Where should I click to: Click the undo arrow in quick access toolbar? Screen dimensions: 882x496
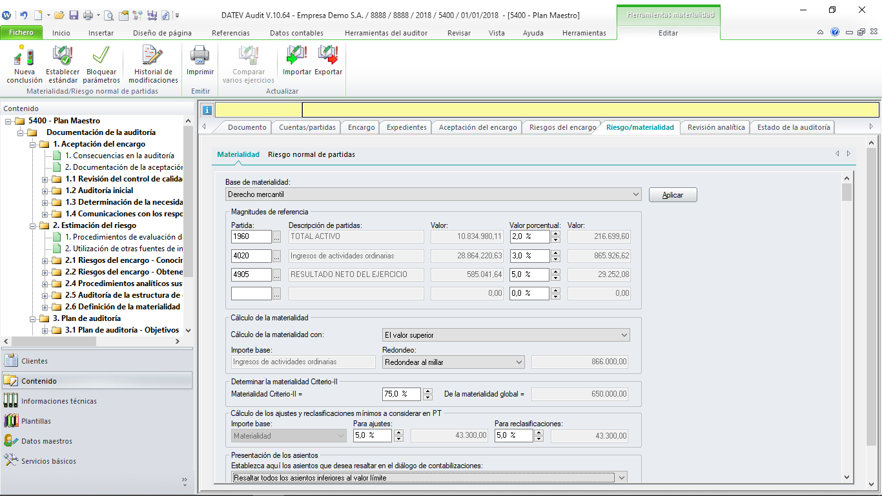pos(24,15)
